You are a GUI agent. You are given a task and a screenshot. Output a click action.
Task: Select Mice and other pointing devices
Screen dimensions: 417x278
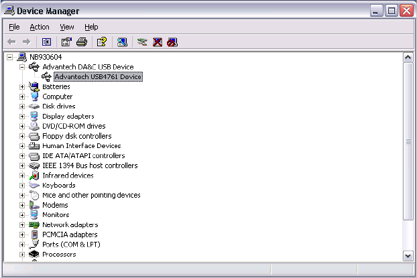91,196
